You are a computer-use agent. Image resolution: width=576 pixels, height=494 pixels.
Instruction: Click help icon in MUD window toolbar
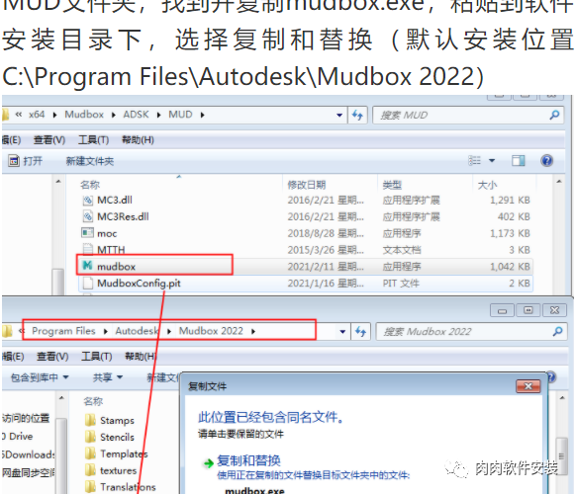tap(547, 161)
